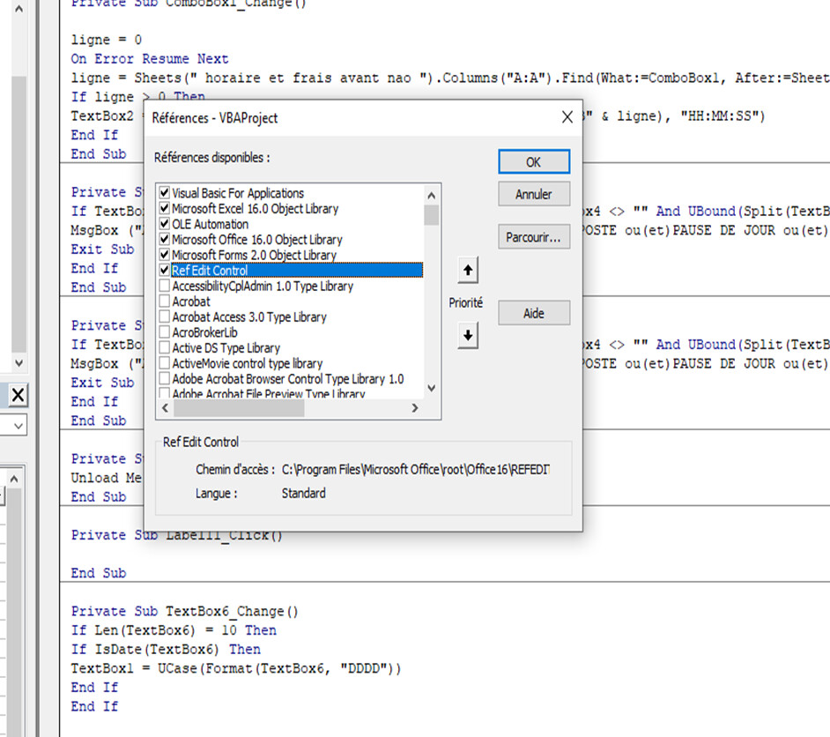Browse references with the Parcourir button
The width and height of the screenshot is (830, 737).
click(533, 237)
